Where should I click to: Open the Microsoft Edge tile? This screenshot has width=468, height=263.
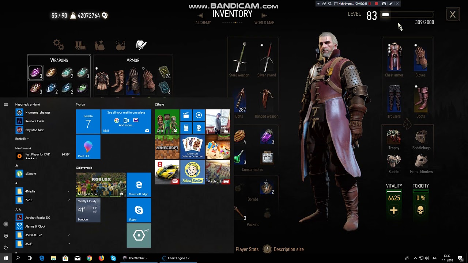139,185
